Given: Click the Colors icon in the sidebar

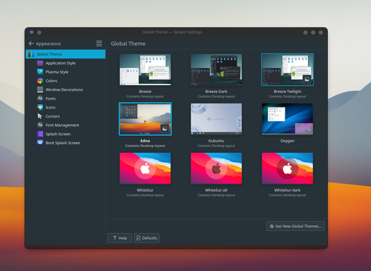Looking at the screenshot, I should click(x=40, y=81).
